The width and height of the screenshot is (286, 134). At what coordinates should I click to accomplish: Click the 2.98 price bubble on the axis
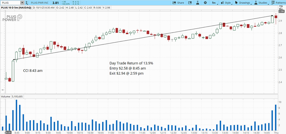coord(282,11)
